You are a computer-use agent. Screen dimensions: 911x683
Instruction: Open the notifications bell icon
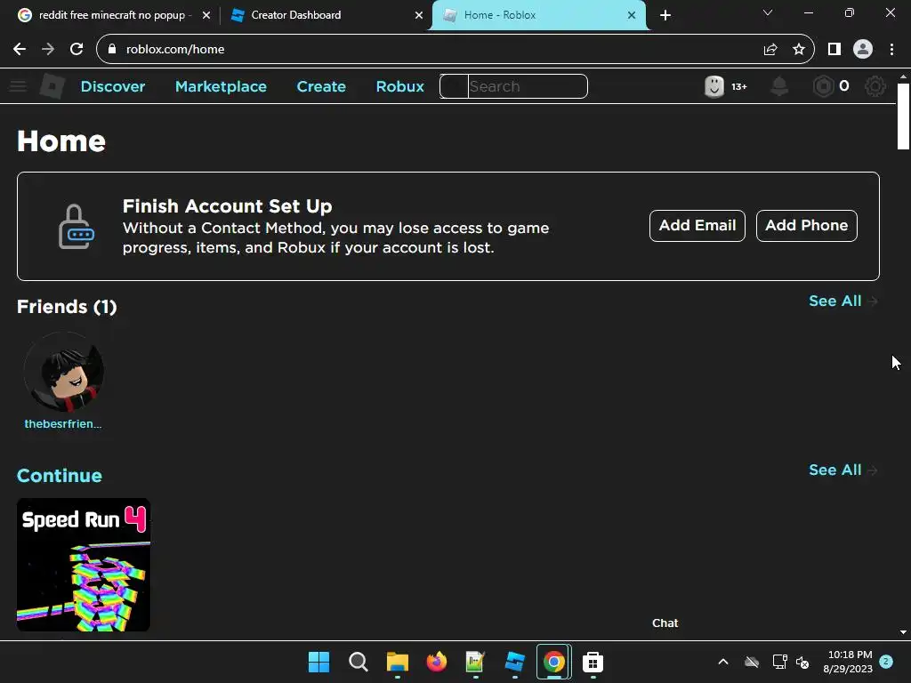(779, 86)
